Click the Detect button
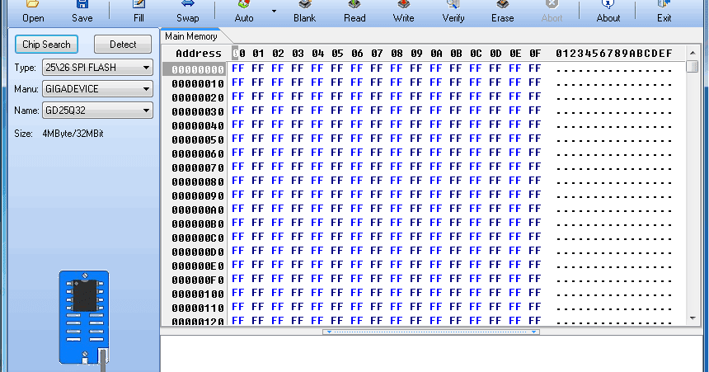The height and width of the screenshot is (372, 709). tap(123, 45)
